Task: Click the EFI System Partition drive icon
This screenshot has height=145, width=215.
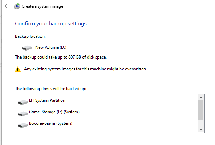Action: [x=23, y=102]
